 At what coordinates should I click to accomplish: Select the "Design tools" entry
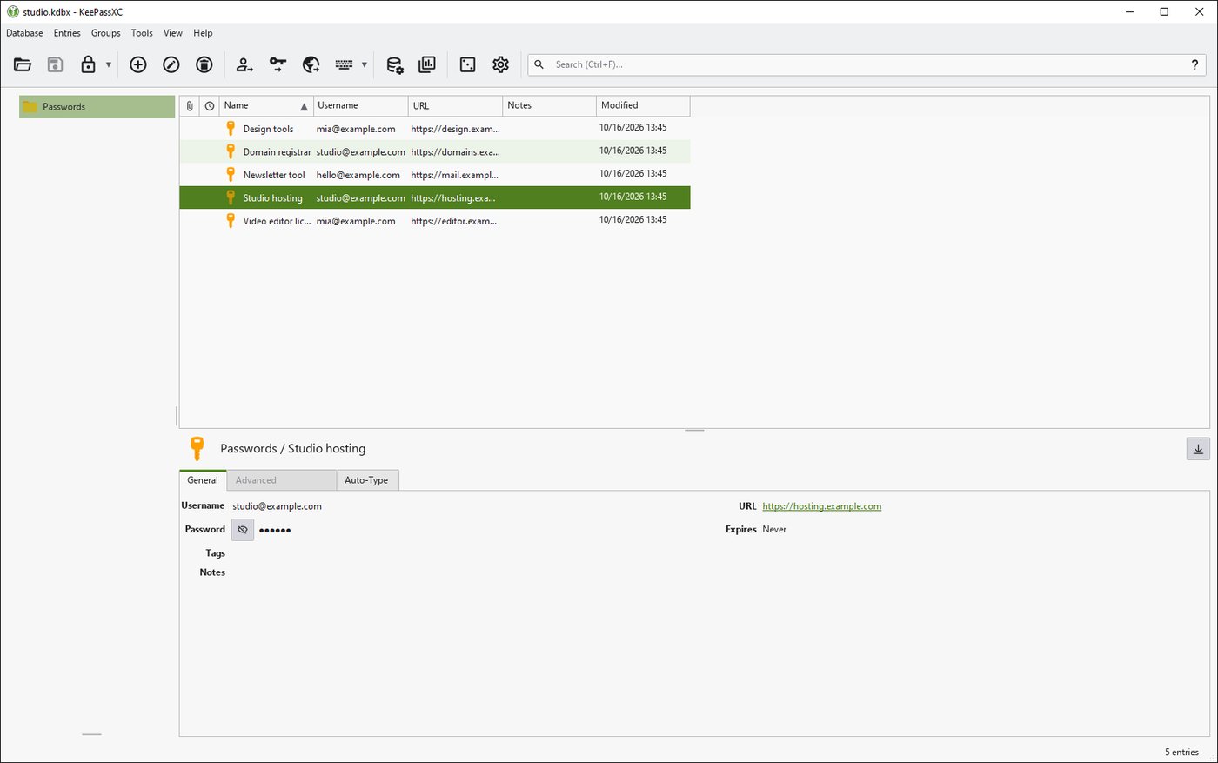(x=435, y=129)
